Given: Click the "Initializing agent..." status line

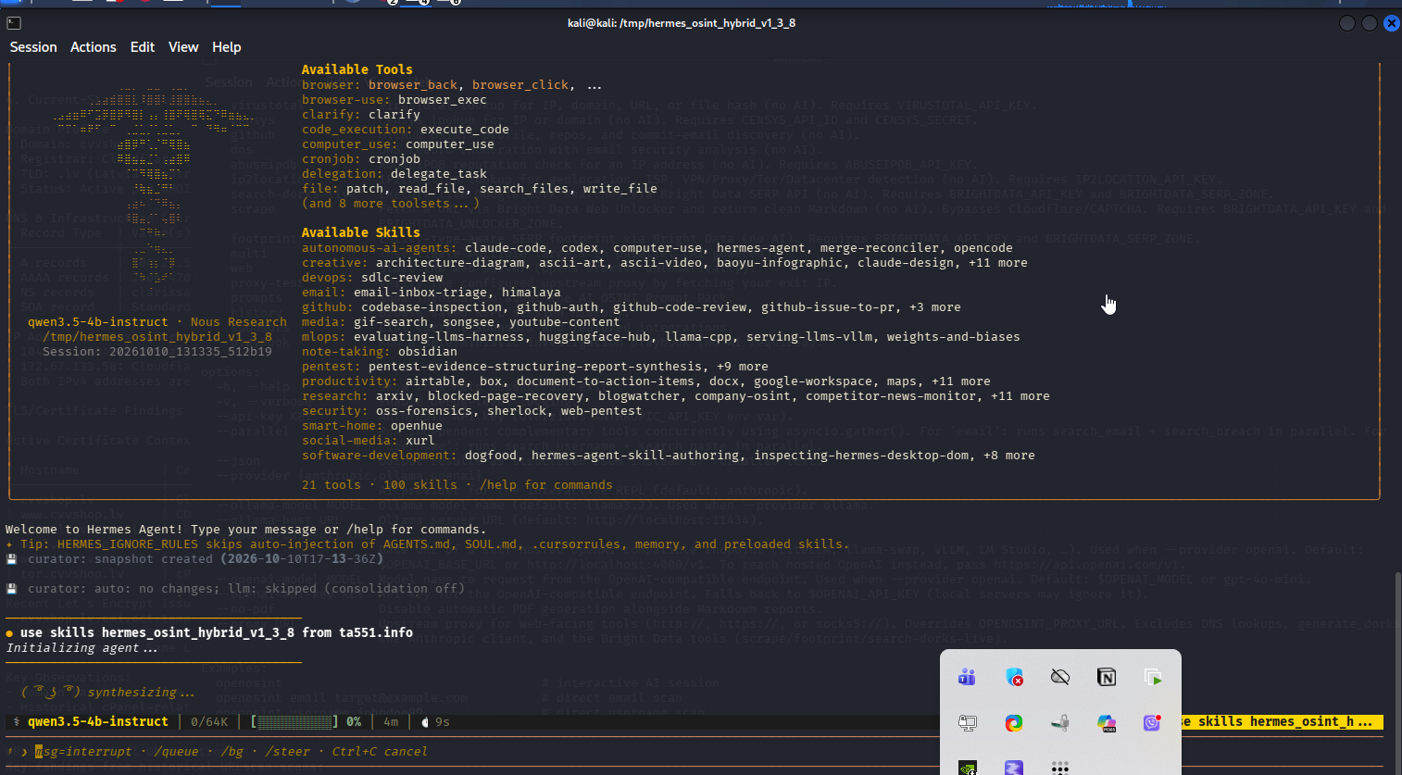Looking at the screenshot, I should point(81,648).
